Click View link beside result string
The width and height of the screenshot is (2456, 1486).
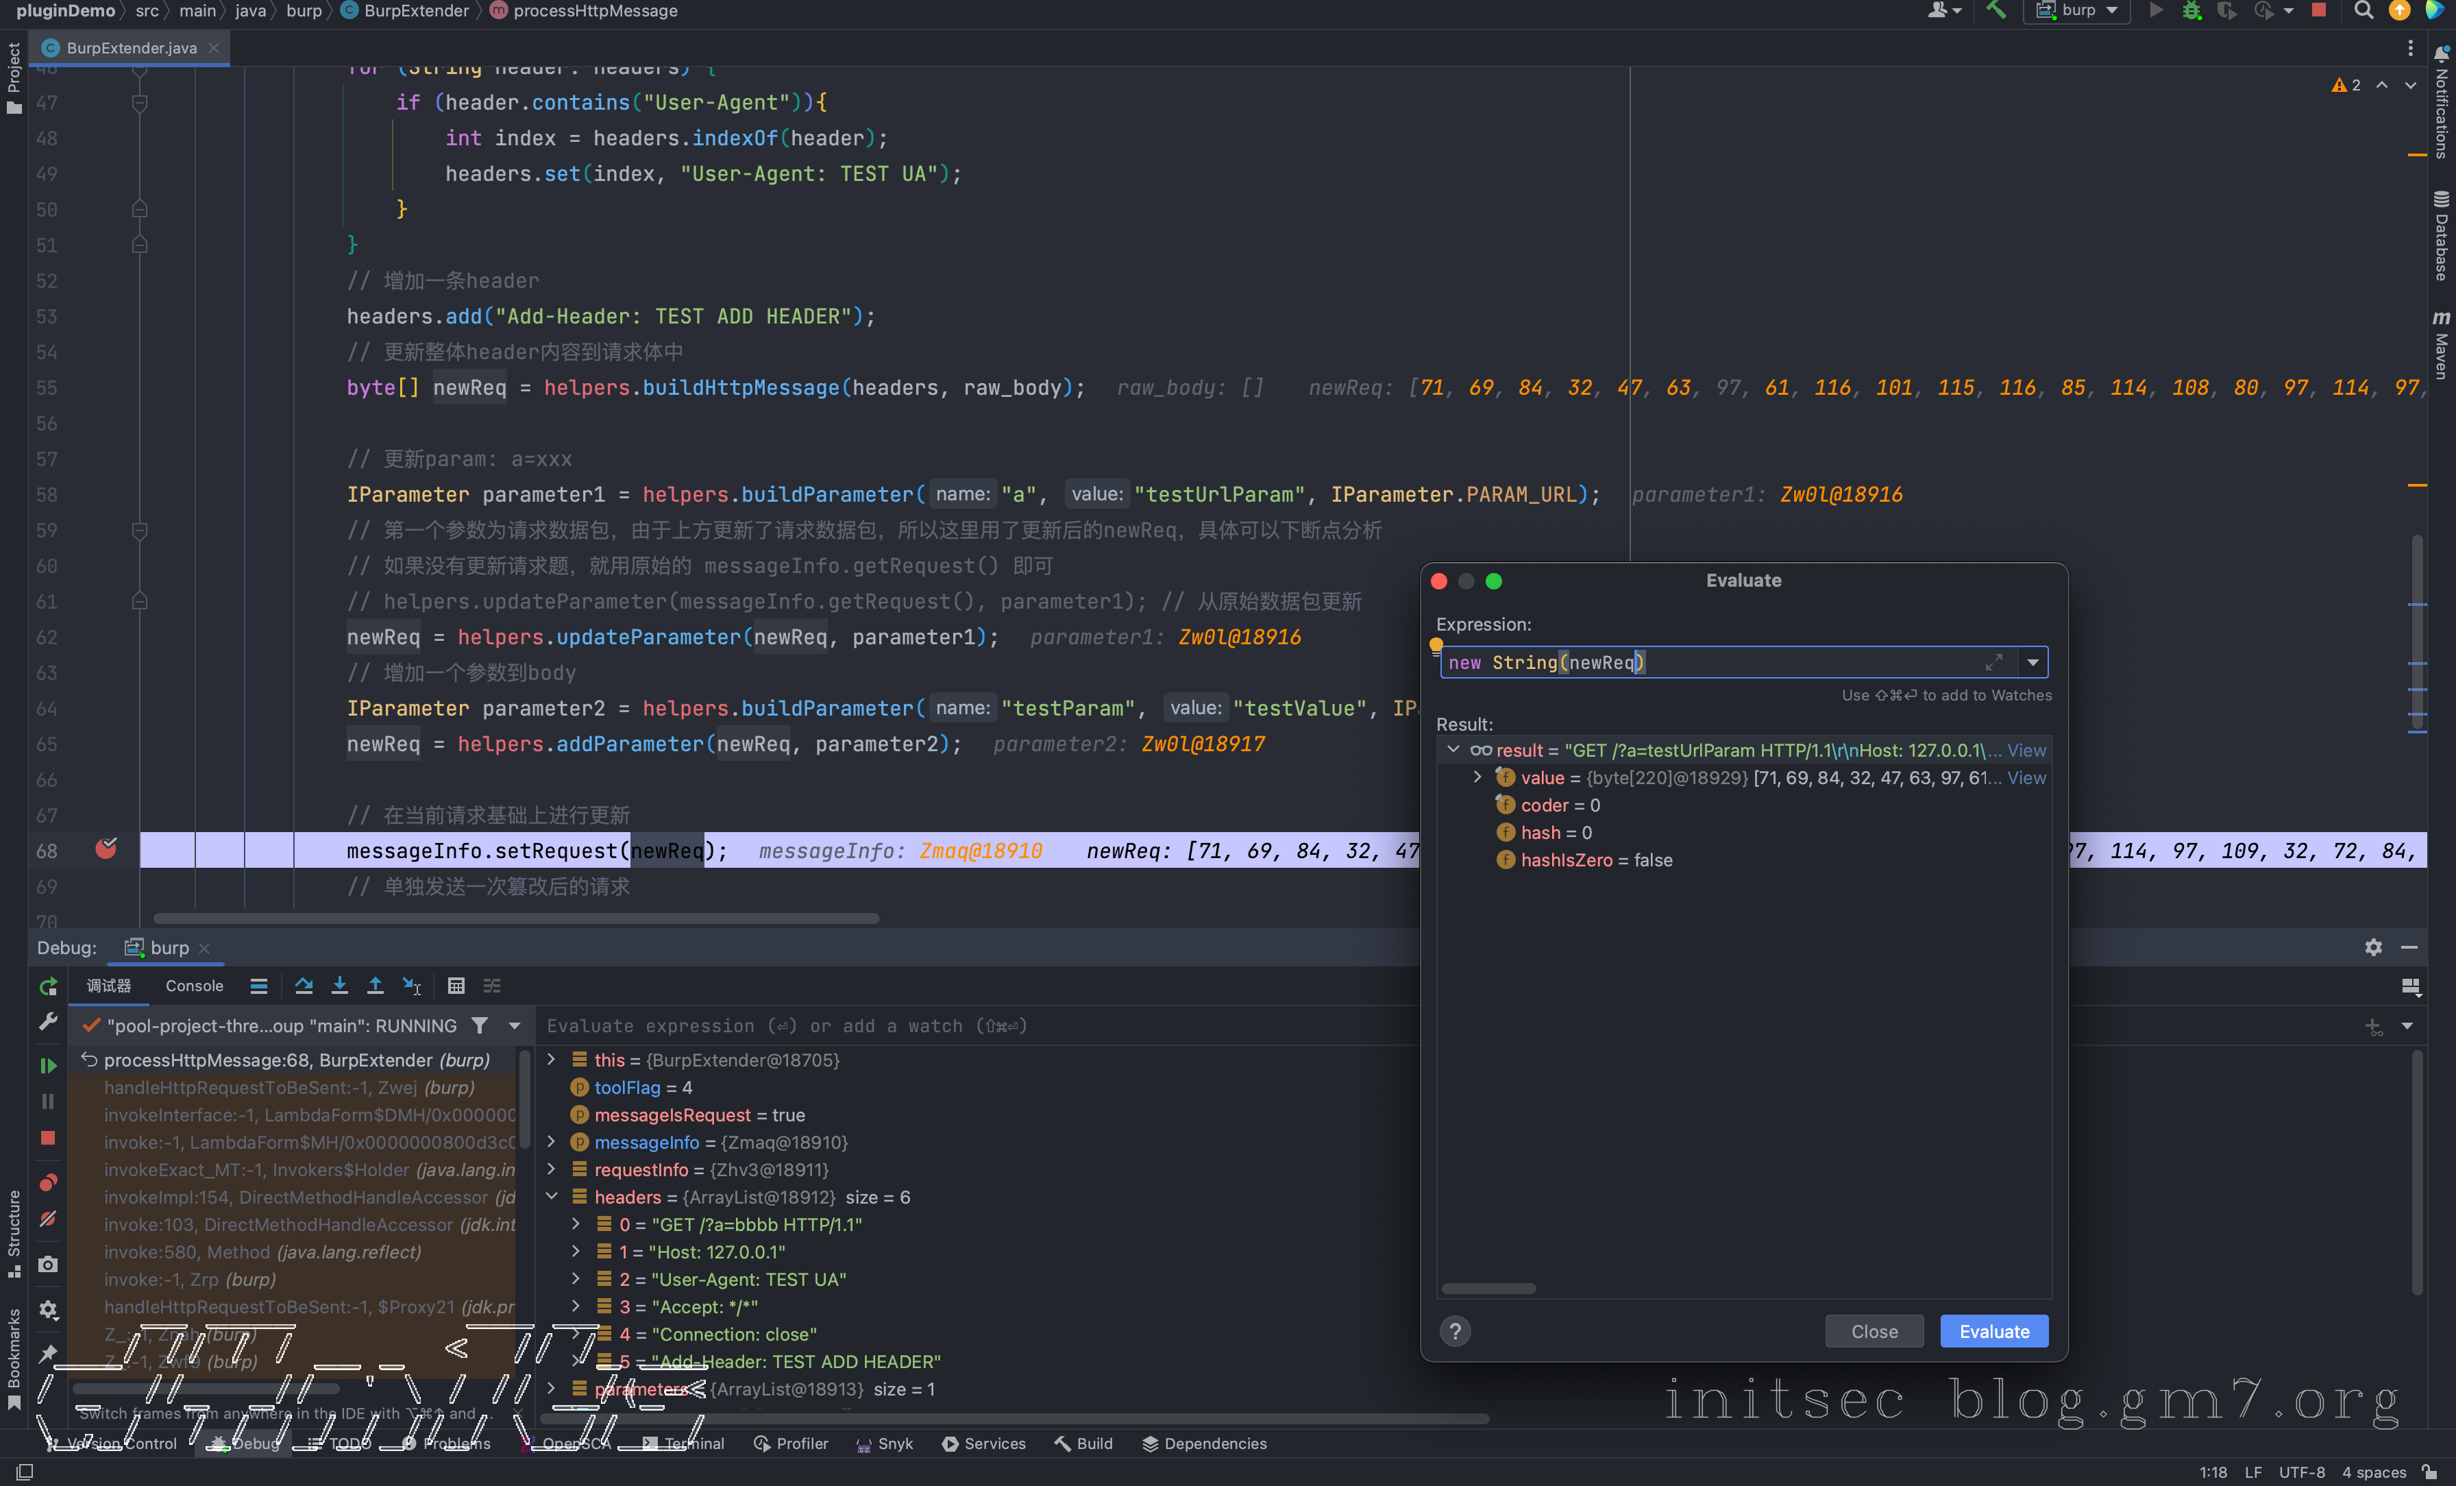[2026, 750]
